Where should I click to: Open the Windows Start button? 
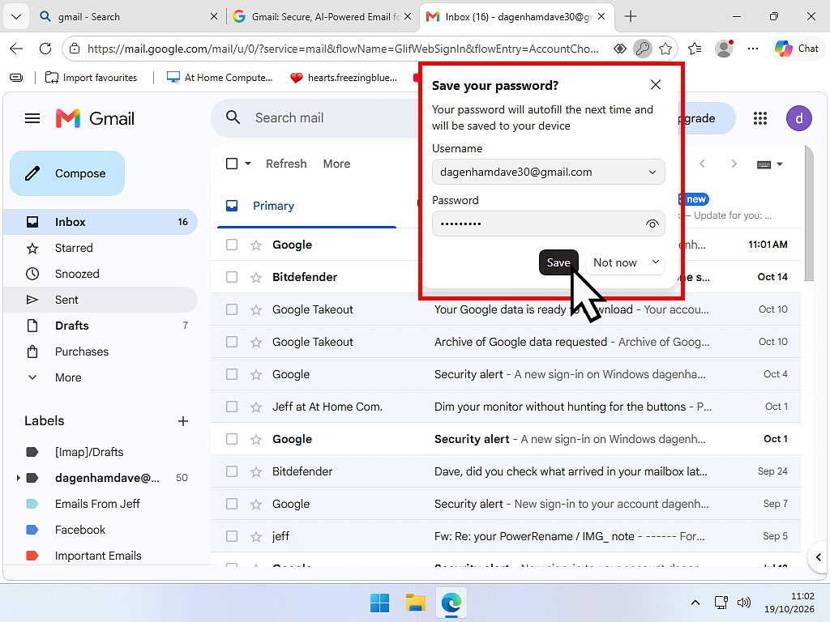[379, 603]
